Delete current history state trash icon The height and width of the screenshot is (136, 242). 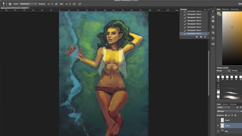click(205, 37)
